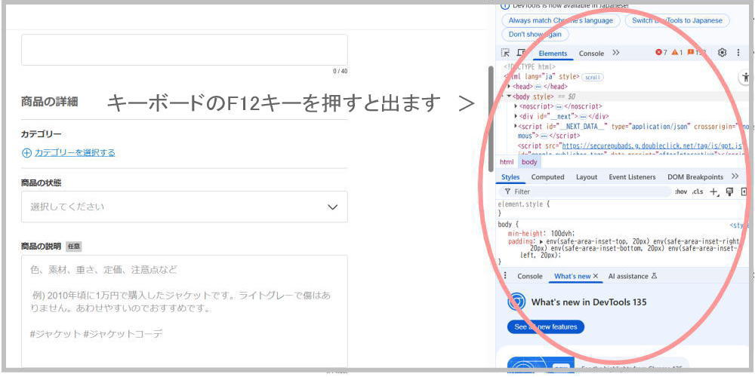755x377 pixels.
Task: Click the min-height 100dvh declaration
Action: click(541, 233)
